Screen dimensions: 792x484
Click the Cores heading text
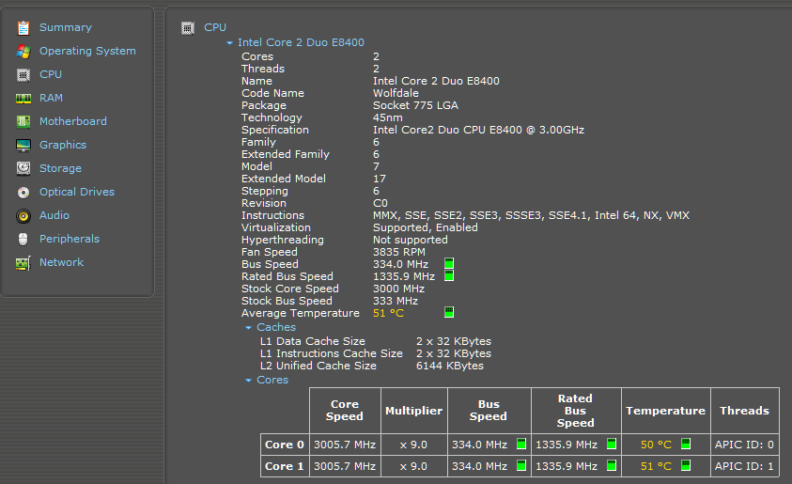point(272,380)
